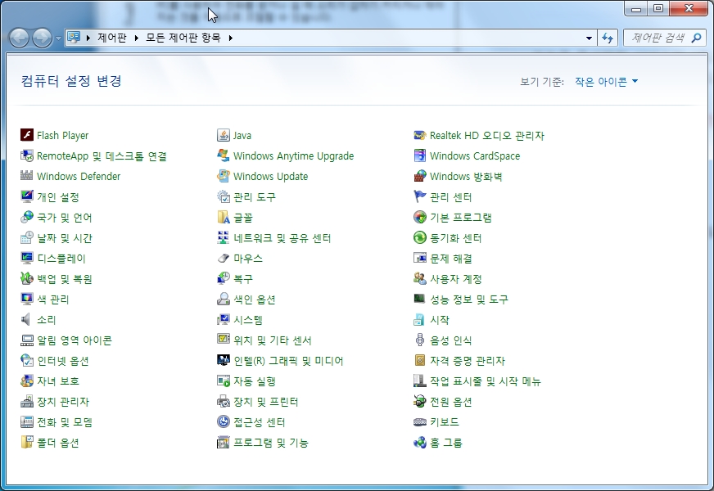Click the 모든 제어판 항목 breadcrumb segment

pyautogui.click(x=183, y=38)
